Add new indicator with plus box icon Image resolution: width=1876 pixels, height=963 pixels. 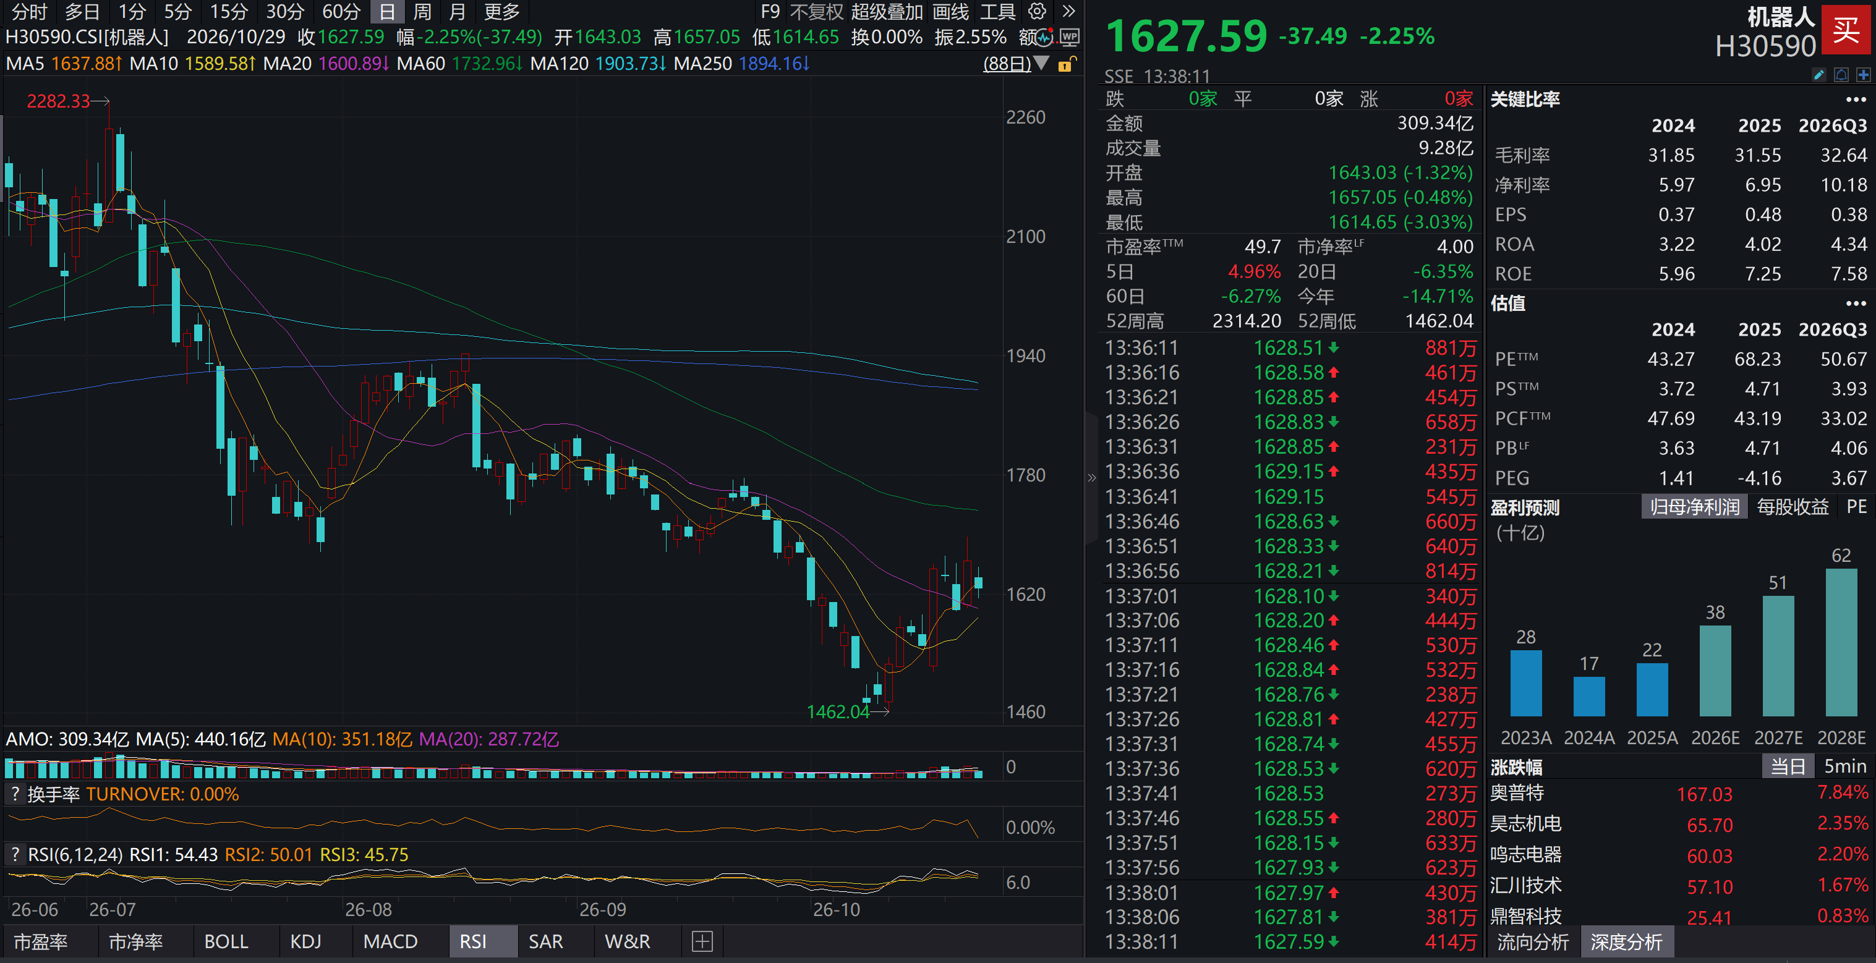tap(702, 941)
